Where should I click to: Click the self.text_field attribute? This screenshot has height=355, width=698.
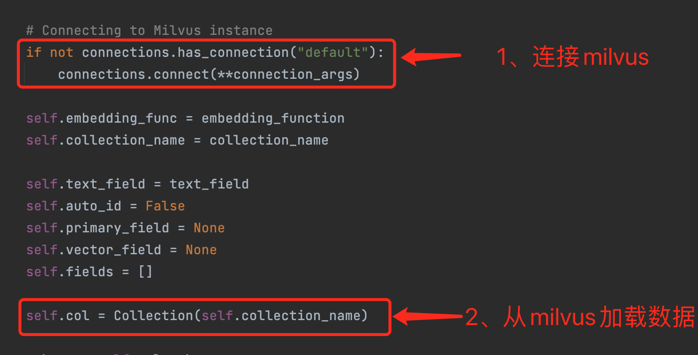click(86, 184)
